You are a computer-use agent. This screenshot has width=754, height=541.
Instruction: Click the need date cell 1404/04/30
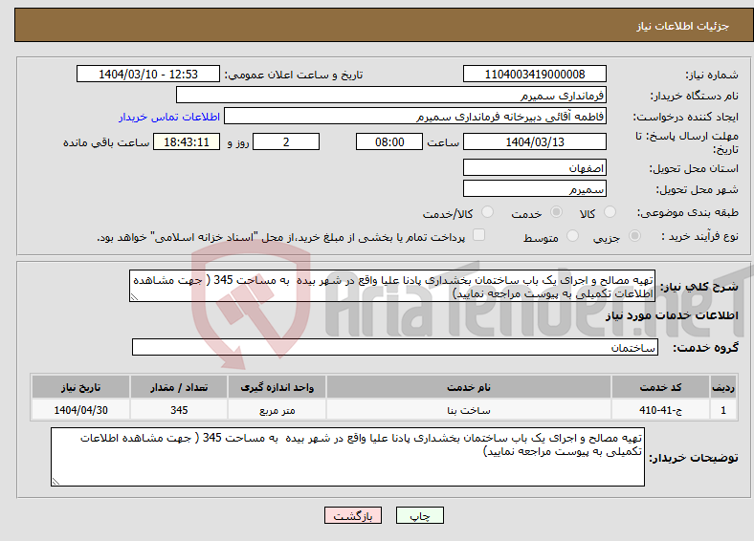click(80, 410)
